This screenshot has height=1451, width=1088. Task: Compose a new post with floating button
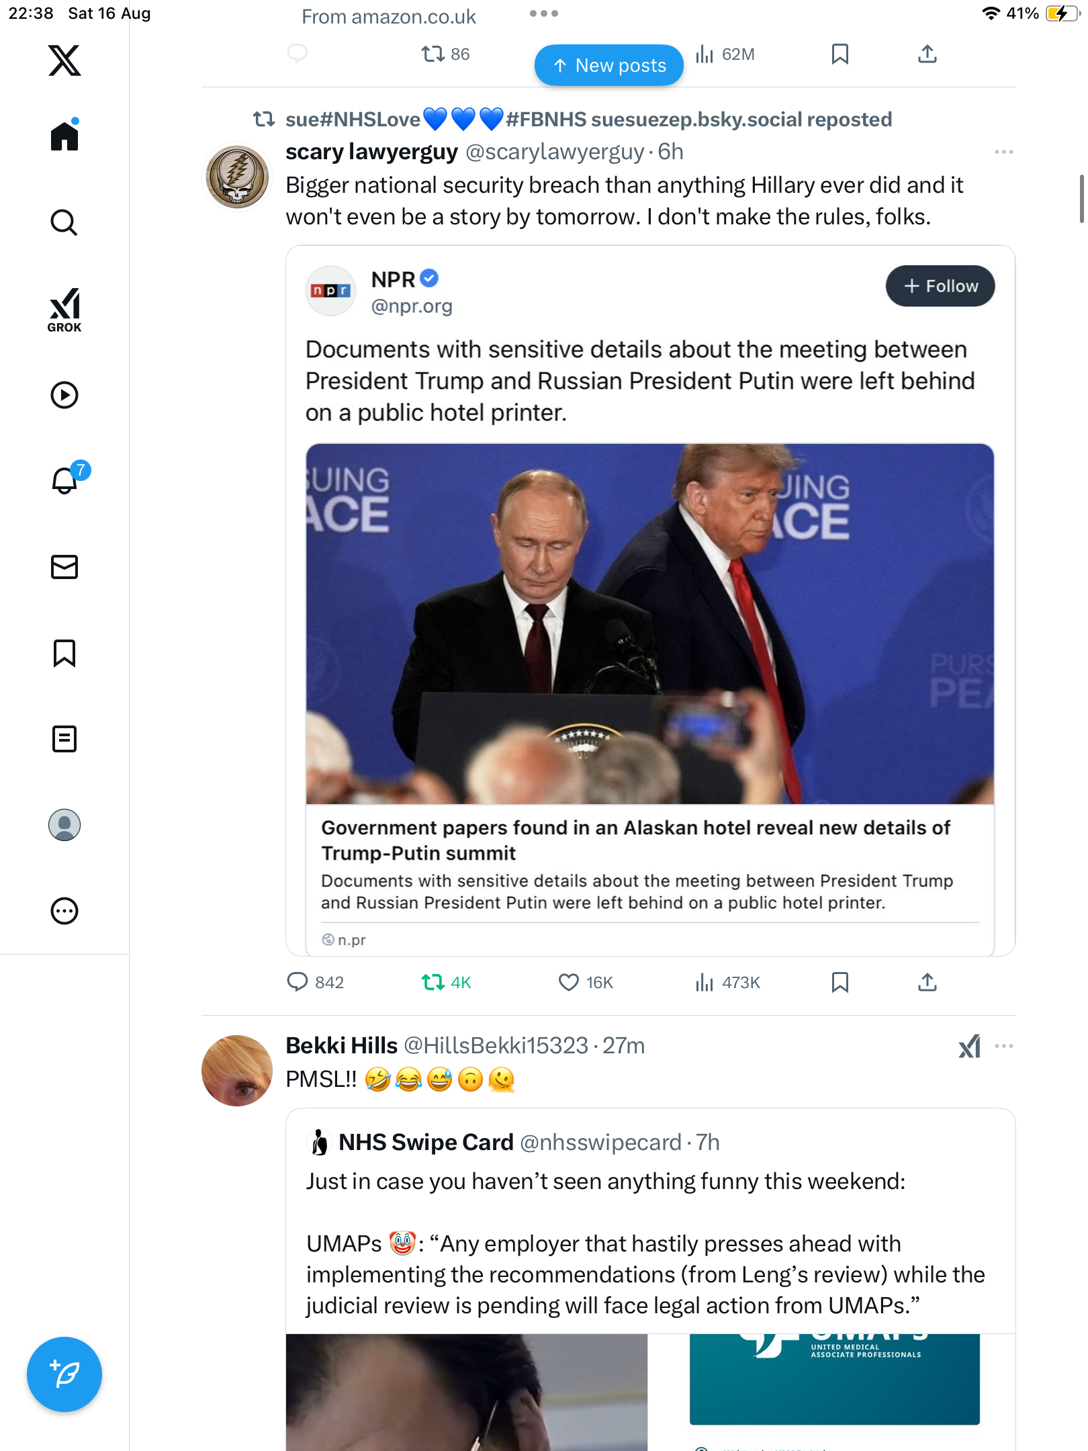click(64, 1374)
